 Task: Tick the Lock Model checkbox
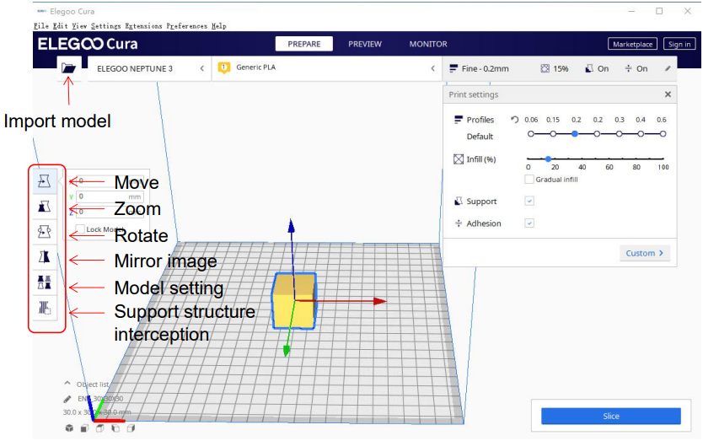(80, 229)
